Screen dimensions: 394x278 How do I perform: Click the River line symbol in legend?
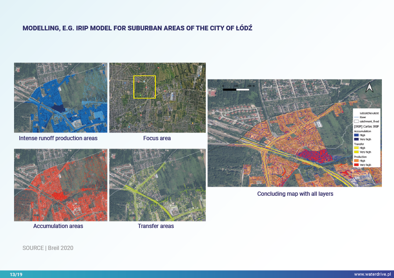point(356,117)
